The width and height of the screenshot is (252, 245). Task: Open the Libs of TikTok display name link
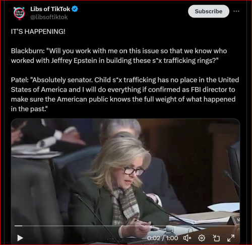tap(50, 9)
